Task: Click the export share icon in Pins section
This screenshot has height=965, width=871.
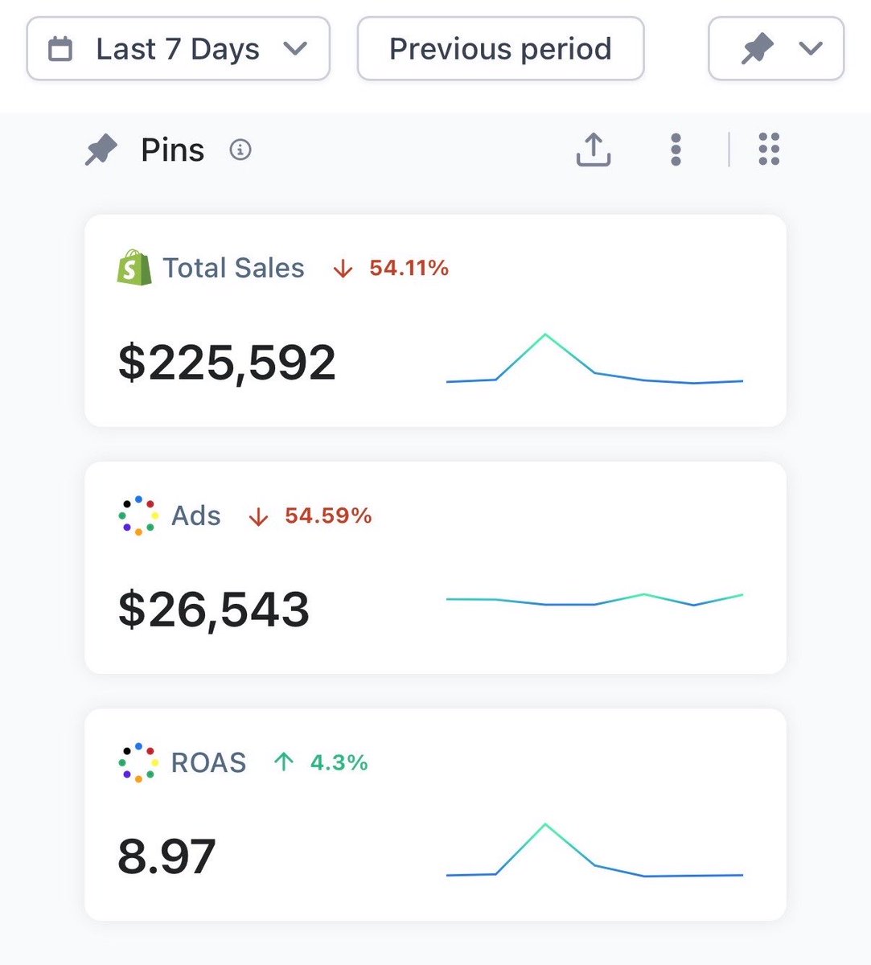Action: (594, 150)
